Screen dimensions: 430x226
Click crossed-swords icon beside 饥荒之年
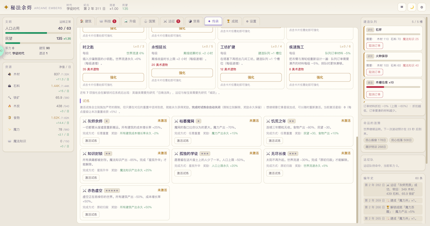tap(268, 121)
